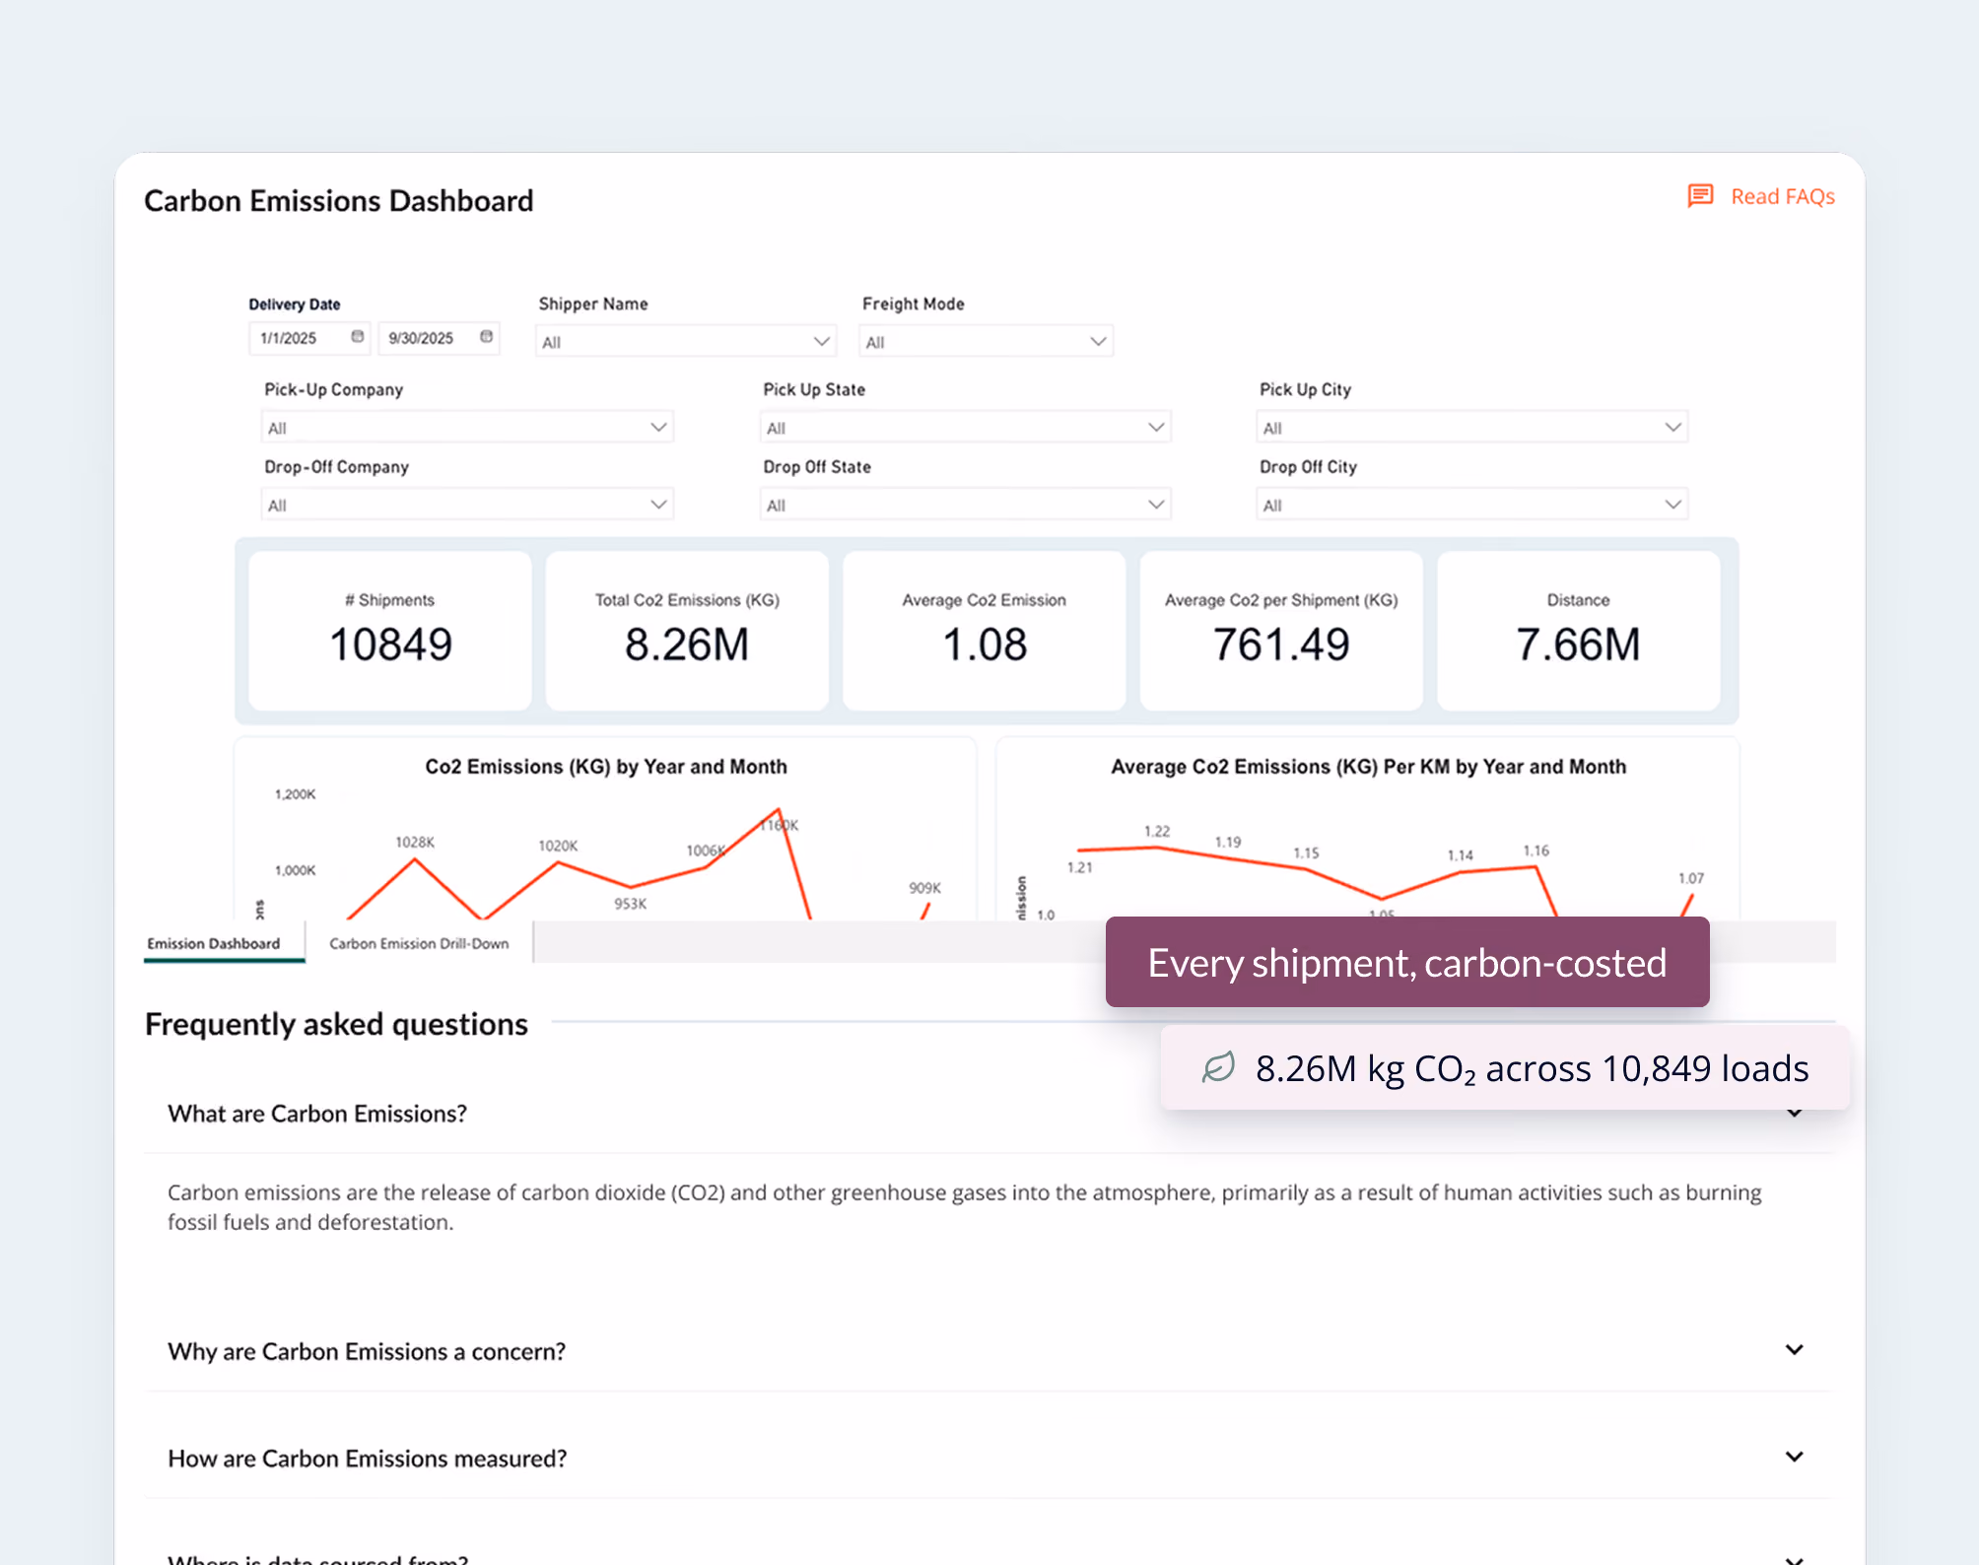Open calendar picker for end date 9/30/2025
1979x1565 pixels.
point(486,337)
